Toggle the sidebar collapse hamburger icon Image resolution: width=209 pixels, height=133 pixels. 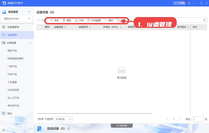coord(3,130)
